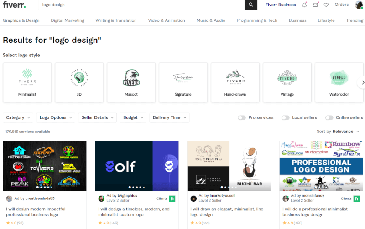Open the messages envelope icon
The width and height of the screenshot is (365, 229).
click(315, 5)
